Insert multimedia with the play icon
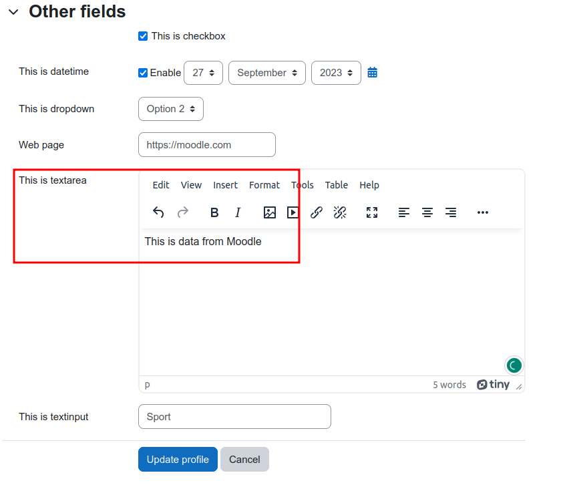This screenshot has height=485, width=567. pos(293,212)
